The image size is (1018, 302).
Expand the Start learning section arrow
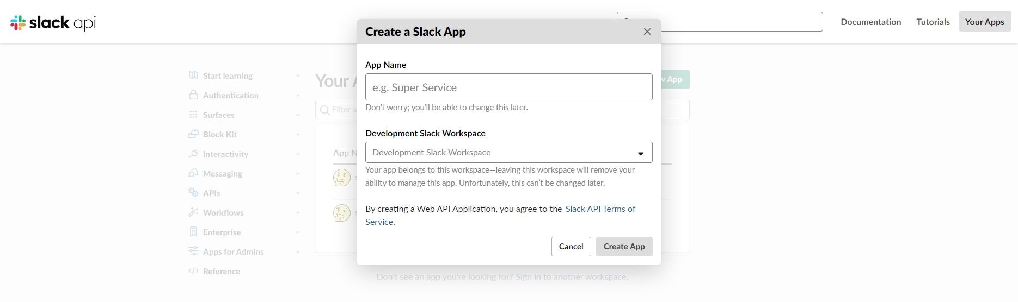298,76
